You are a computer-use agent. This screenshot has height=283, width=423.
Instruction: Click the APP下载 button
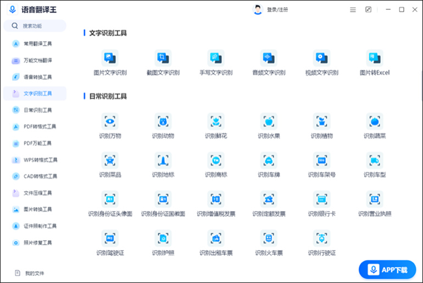(387, 269)
